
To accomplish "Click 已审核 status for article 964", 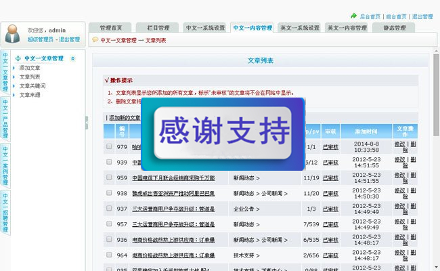I will [330, 255].
